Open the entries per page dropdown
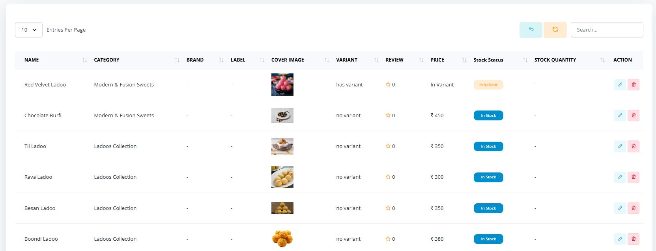This screenshot has width=656, height=251. point(29,30)
